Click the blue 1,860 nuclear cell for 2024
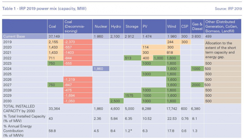Viewport: 244px width, 139px height. pos(100,69)
